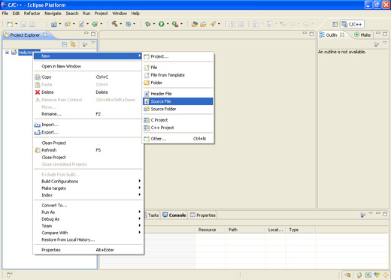
Task: Choose File from Template entry
Action: pos(178,75)
